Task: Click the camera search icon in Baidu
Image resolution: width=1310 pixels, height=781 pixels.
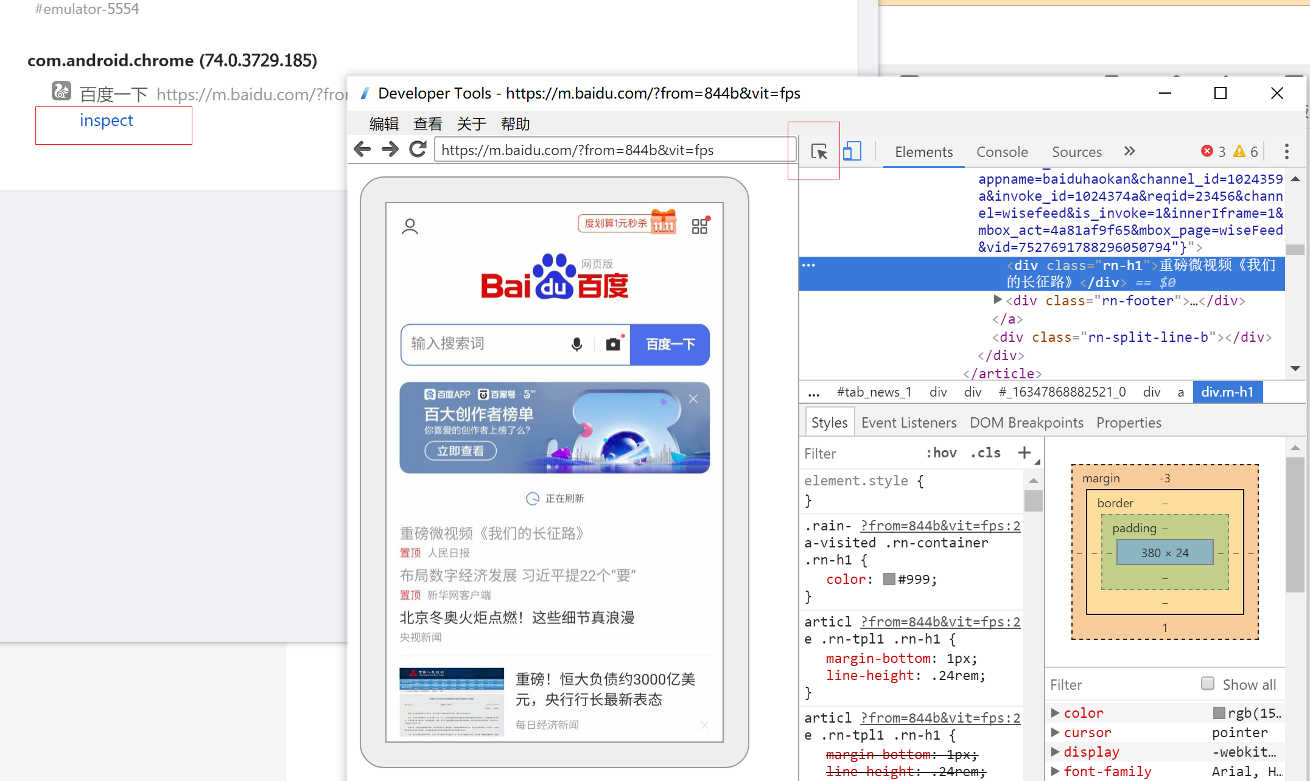Action: click(x=613, y=344)
